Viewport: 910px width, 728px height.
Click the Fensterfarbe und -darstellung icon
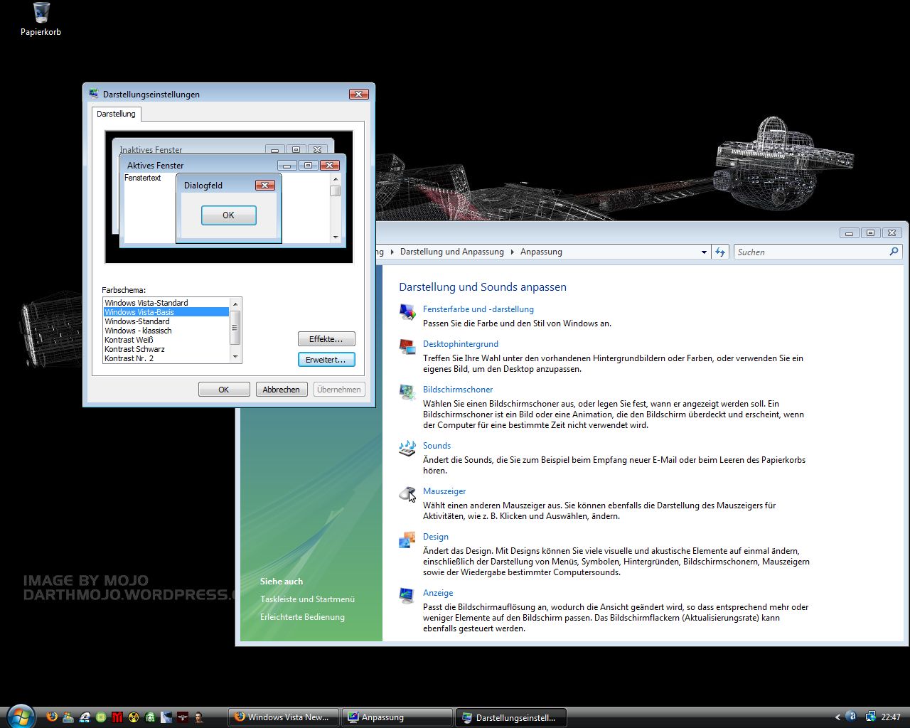407,311
